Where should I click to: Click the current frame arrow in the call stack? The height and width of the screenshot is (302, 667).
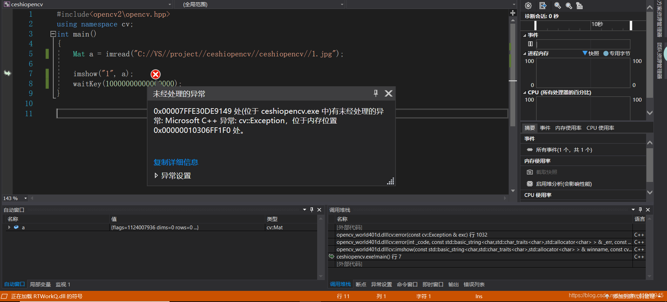point(331,256)
